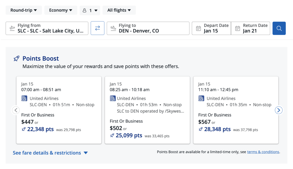Click the calendar icon in Depart Date field
Screen dimensions: 293x169
point(199,28)
